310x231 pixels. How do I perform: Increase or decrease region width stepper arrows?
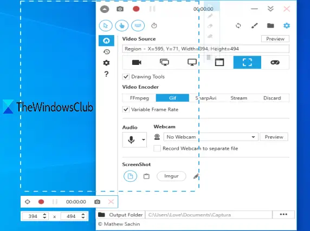coord(44,216)
